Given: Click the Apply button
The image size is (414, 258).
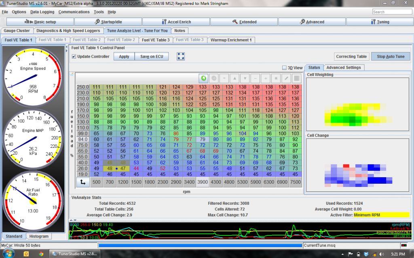Looking at the screenshot, I should click(x=124, y=57).
